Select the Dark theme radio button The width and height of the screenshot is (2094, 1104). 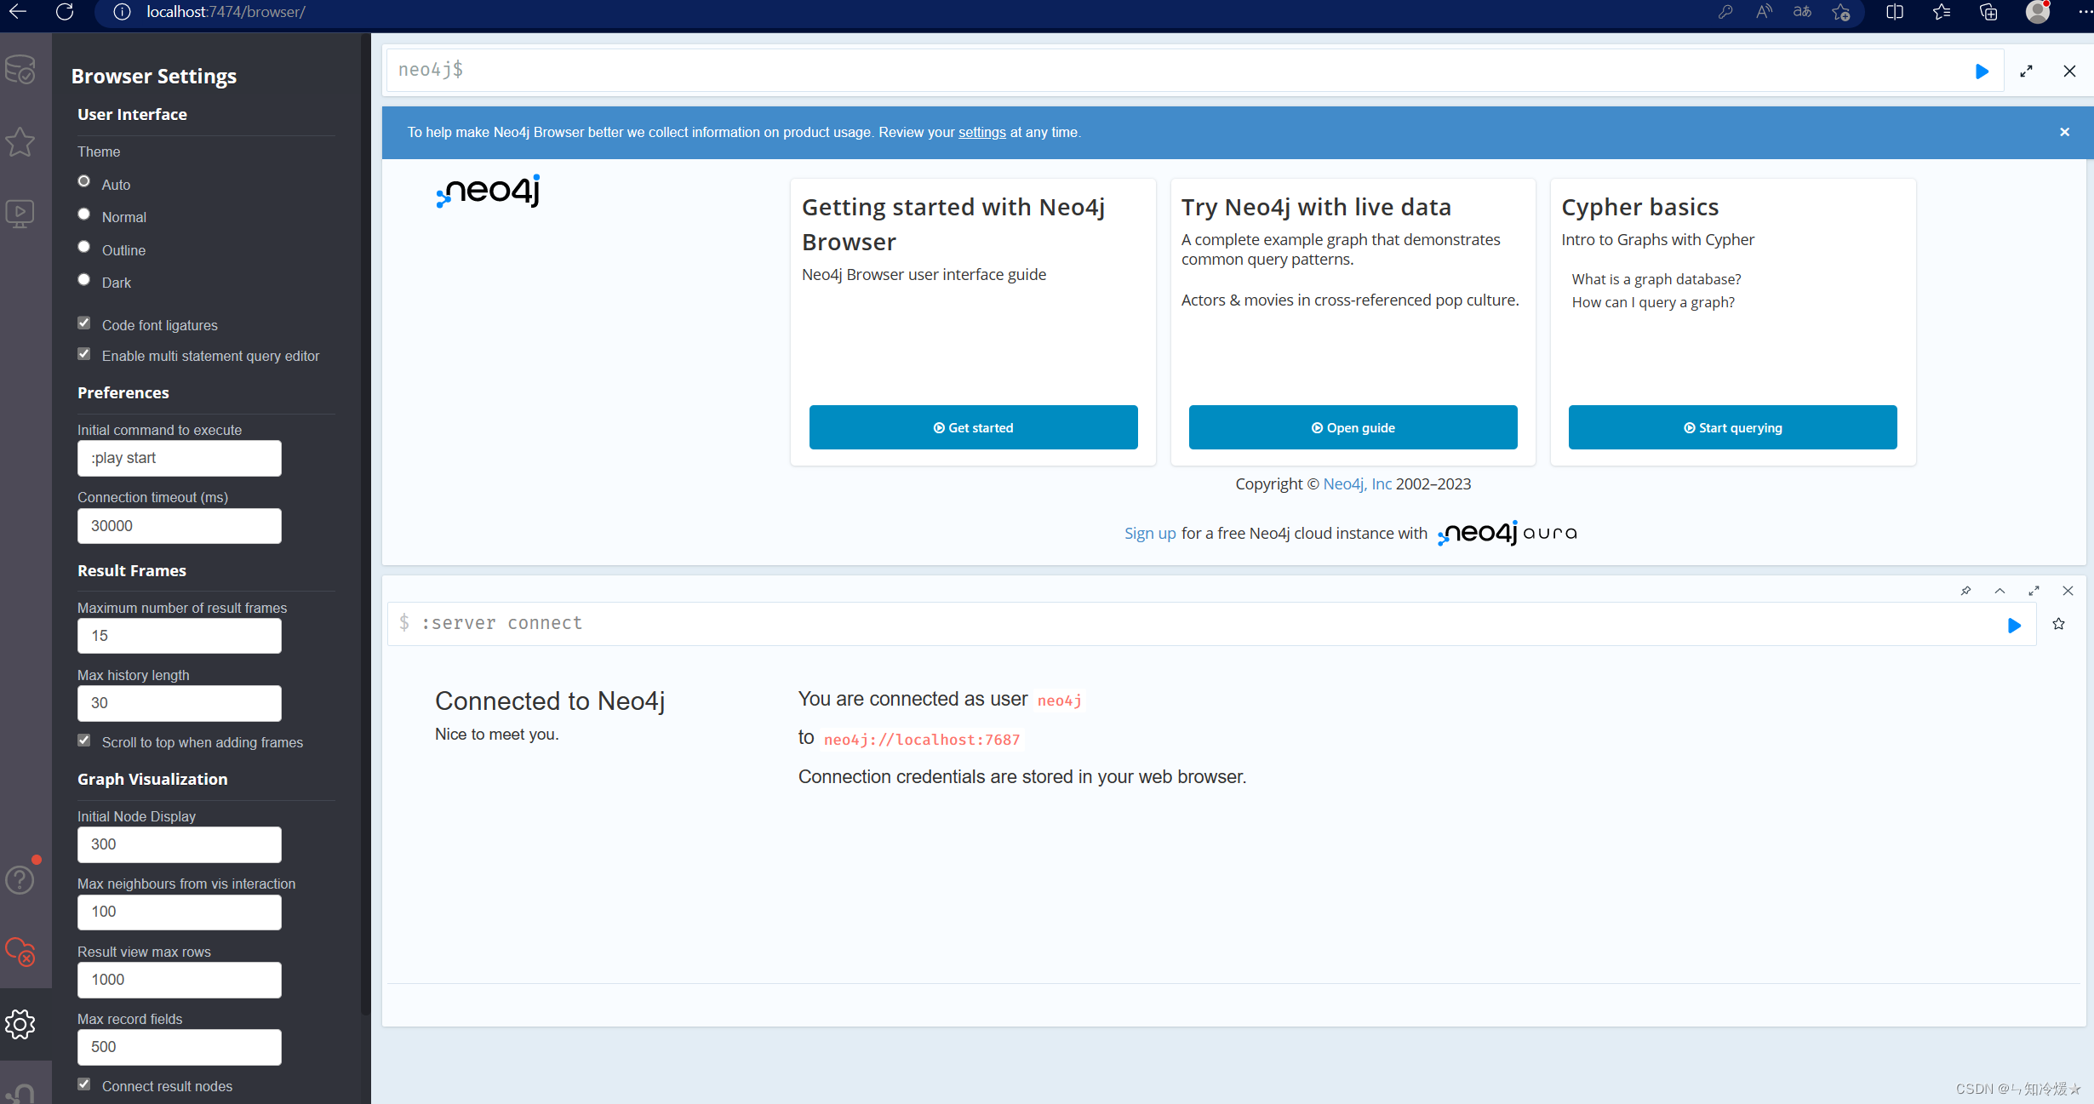click(x=84, y=280)
